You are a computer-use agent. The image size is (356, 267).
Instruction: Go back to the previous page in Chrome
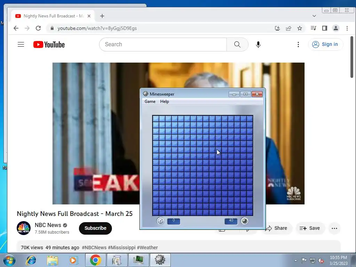click(16, 28)
